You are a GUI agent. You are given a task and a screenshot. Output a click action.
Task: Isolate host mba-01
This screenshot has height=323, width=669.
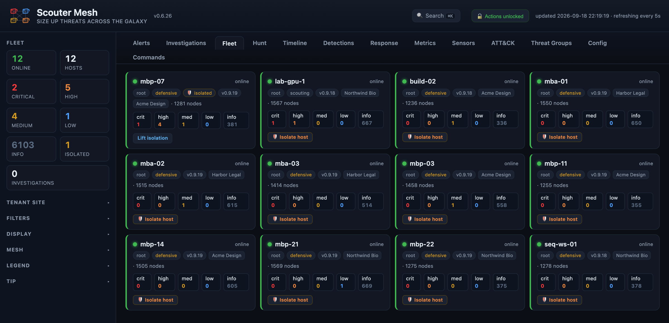coord(559,137)
